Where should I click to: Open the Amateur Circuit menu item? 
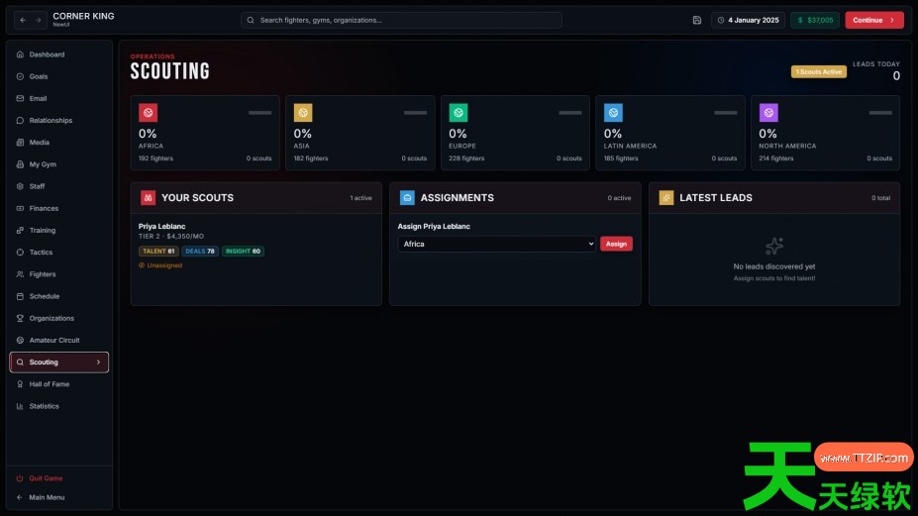tap(58, 341)
